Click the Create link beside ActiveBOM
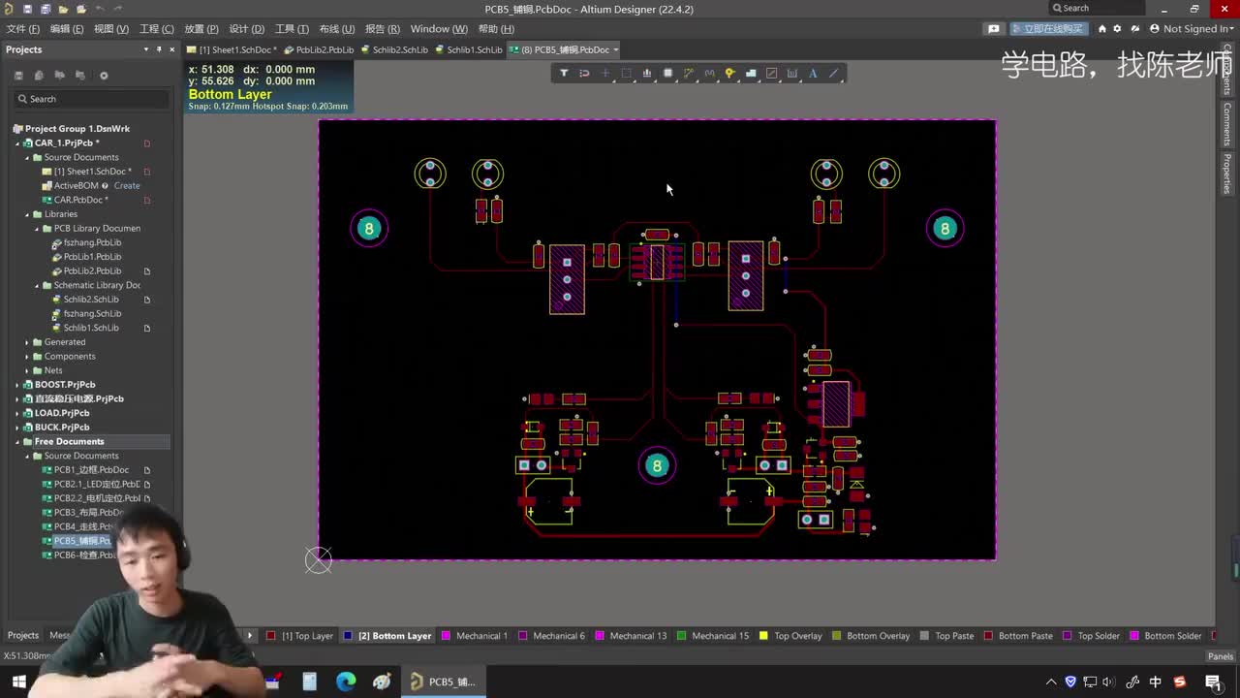Image resolution: width=1240 pixels, height=698 pixels. click(x=127, y=186)
